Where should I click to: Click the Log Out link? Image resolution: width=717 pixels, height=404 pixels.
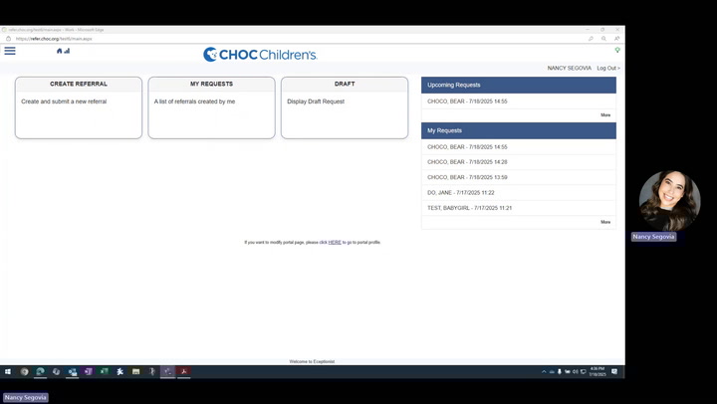point(608,68)
